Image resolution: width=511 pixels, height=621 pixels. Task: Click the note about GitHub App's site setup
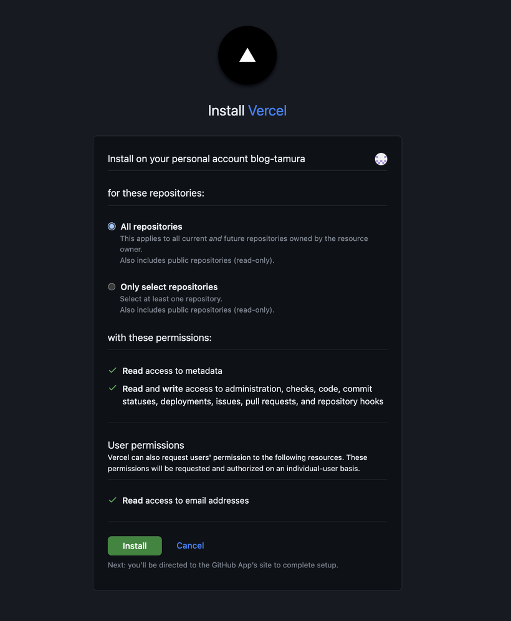point(223,565)
